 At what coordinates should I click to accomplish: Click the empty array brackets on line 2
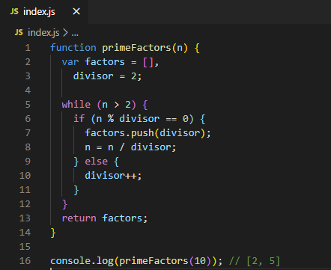coord(148,62)
